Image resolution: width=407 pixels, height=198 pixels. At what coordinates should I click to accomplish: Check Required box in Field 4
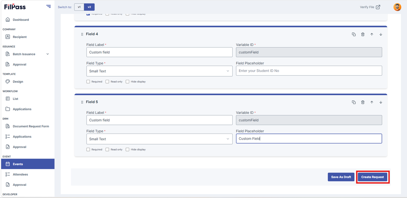pyautogui.click(x=88, y=82)
